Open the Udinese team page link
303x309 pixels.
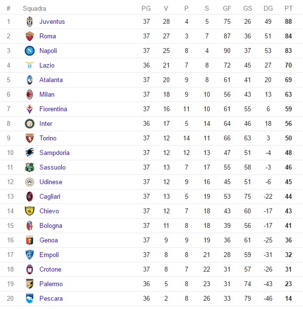pos(52,182)
